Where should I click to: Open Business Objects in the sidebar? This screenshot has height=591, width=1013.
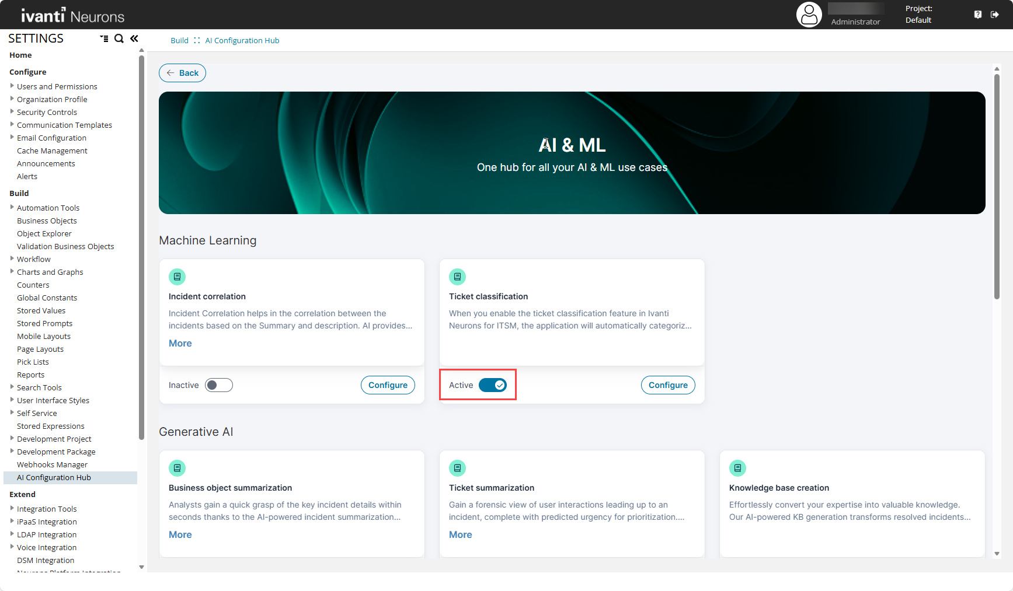[47, 221]
